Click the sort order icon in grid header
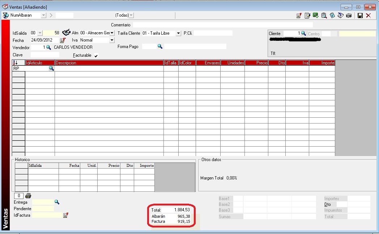379x234 pixels. pos(15,63)
